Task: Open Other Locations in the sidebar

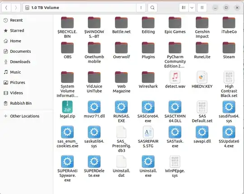Action: click(27, 116)
